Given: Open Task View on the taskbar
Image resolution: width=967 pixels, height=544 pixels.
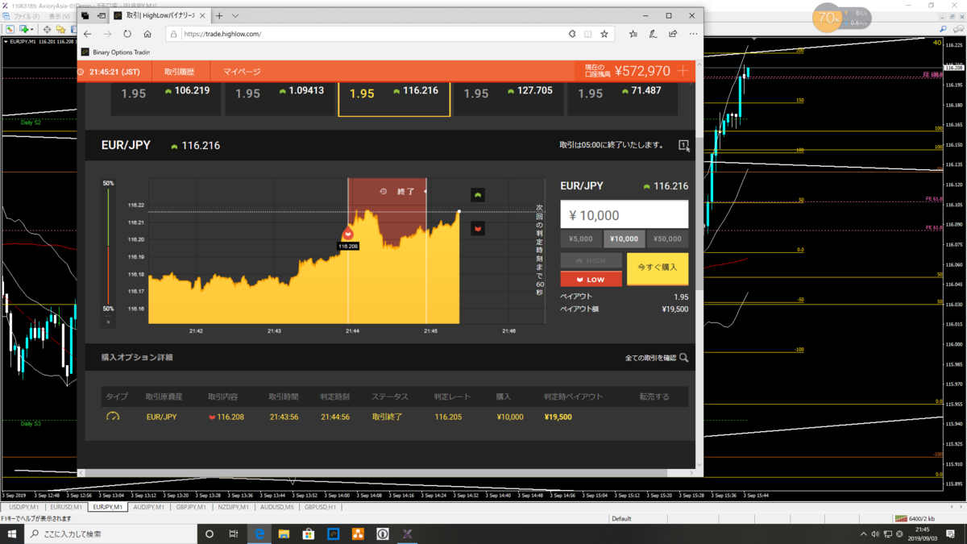Looking at the screenshot, I should 234,534.
